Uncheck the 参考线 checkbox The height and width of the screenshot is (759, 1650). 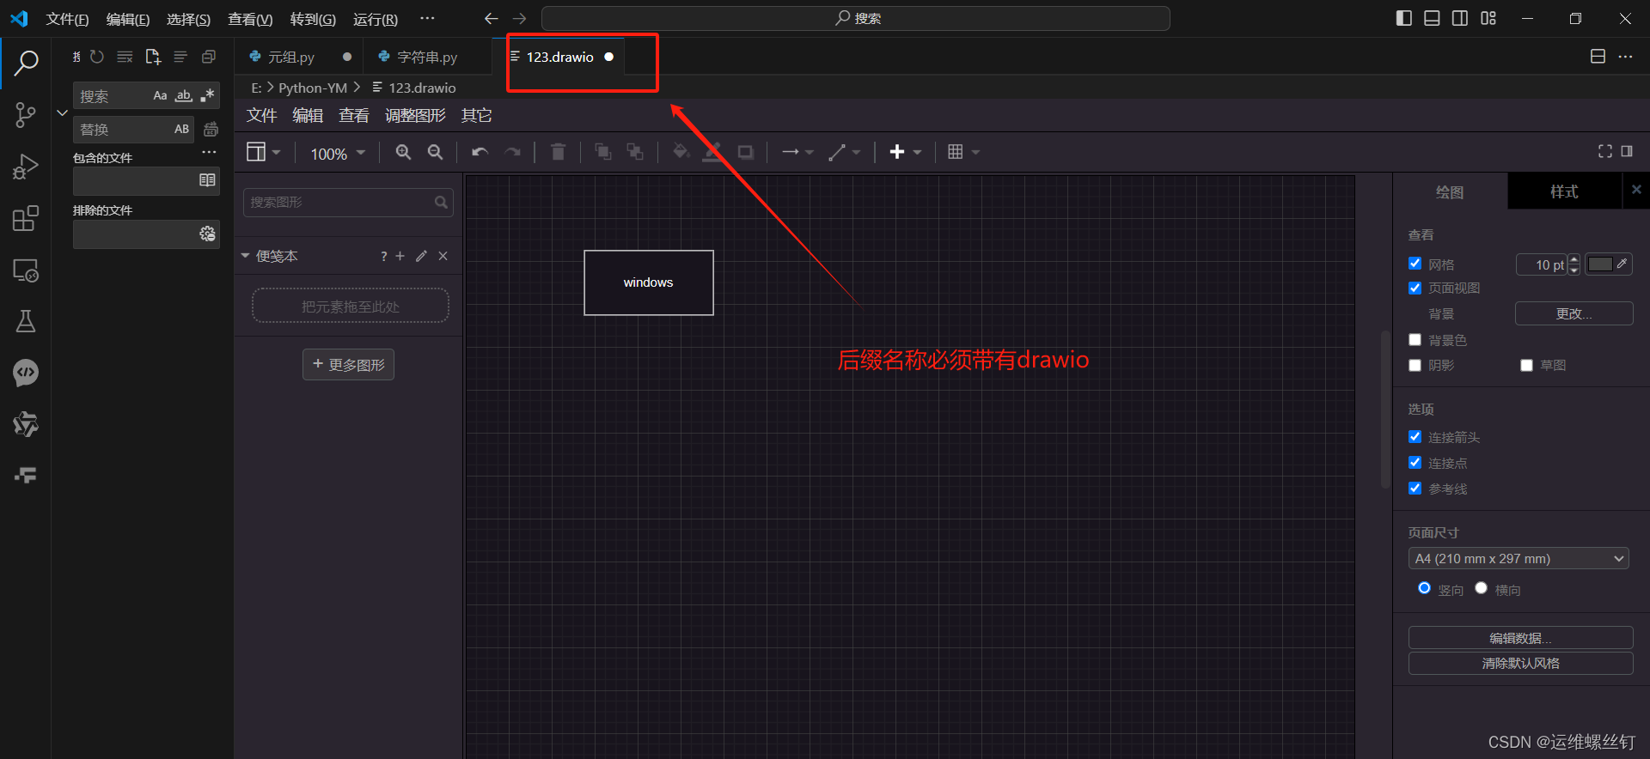1415,489
